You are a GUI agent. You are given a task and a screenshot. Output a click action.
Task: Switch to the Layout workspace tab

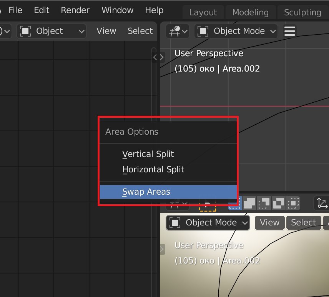point(203,12)
